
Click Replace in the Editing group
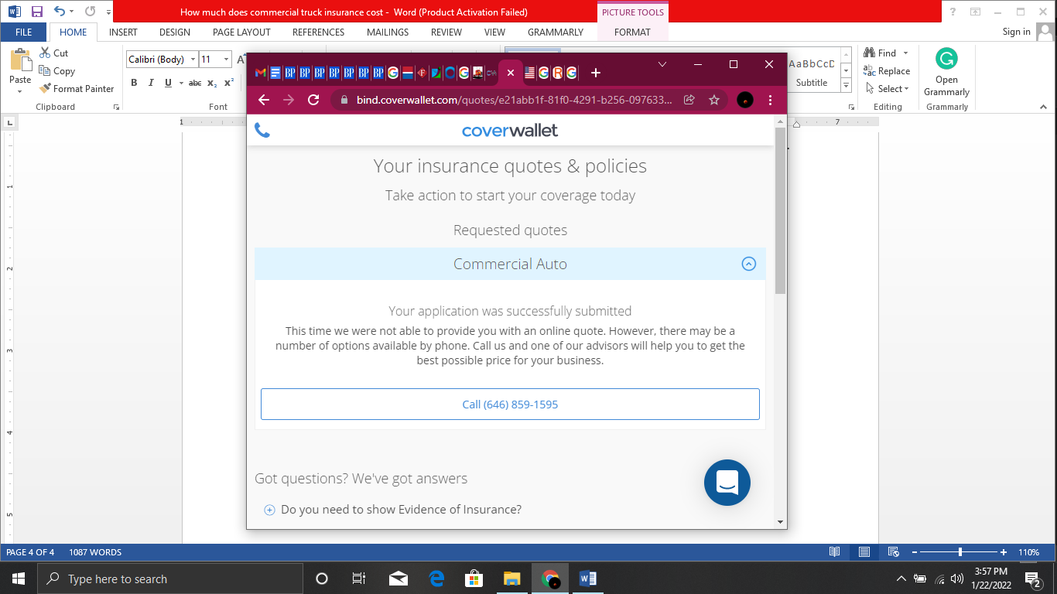point(887,71)
